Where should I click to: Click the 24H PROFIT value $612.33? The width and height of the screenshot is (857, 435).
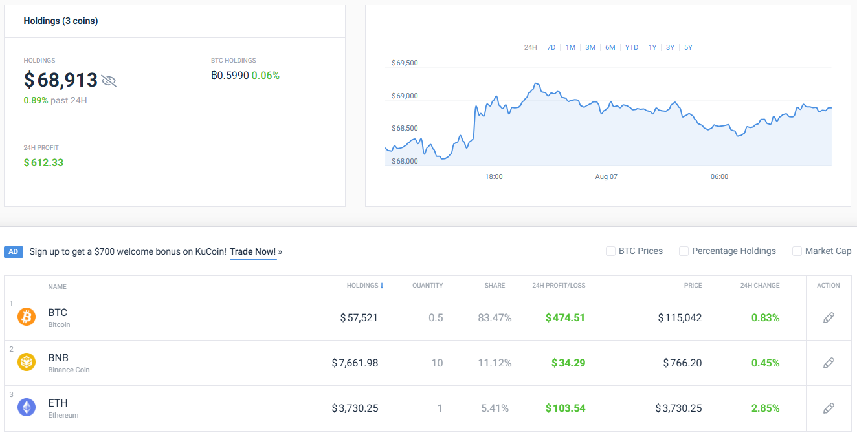click(x=43, y=162)
